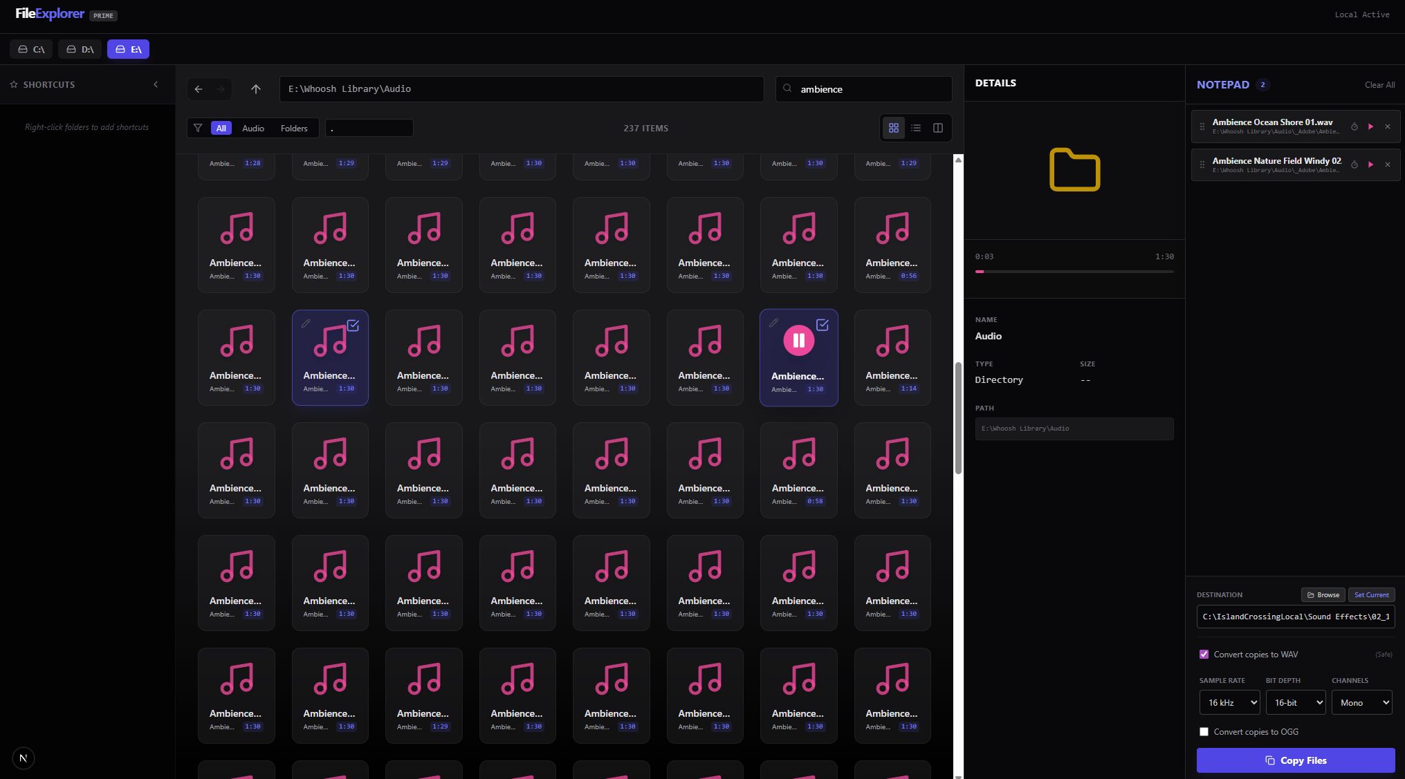
Task: Enable Convert copies to OGG
Action: [x=1204, y=731]
